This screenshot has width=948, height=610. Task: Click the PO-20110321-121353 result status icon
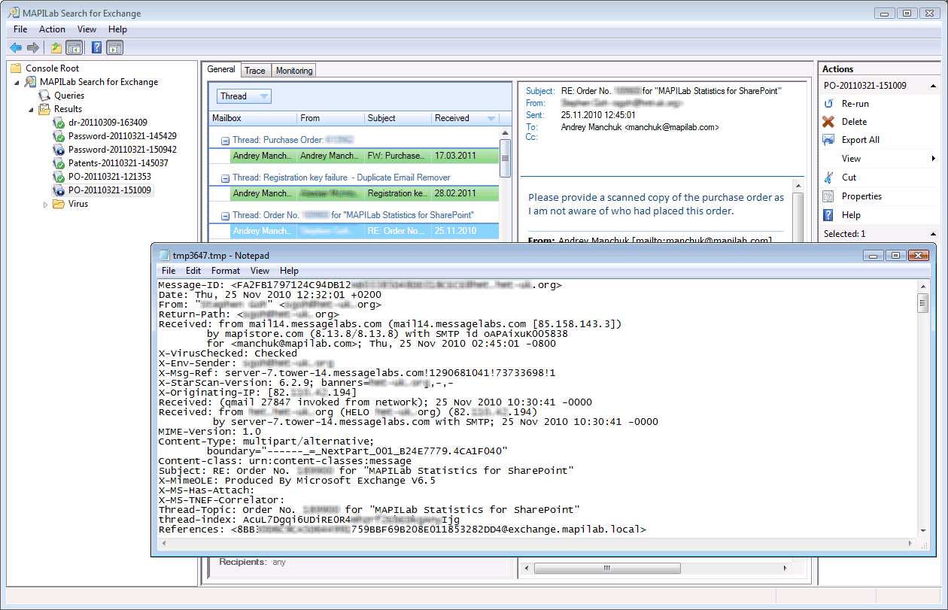click(x=59, y=177)
